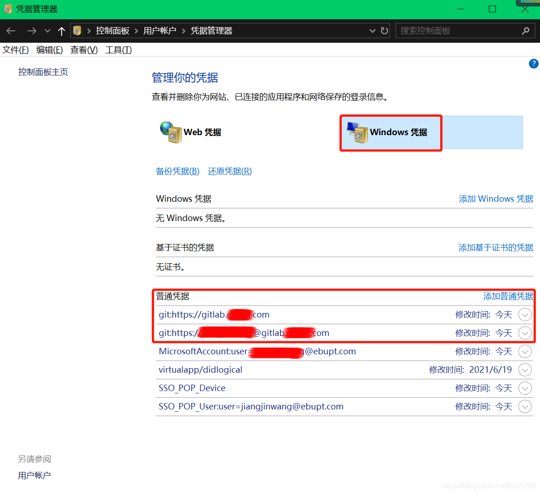
Task: Click 添加 Windows 凭据 link
Action: pyautogui.click(x=496, y=199)
